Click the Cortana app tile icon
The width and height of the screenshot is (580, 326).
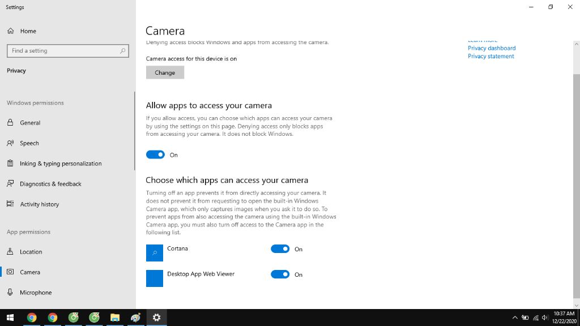(x=155, y=253)
